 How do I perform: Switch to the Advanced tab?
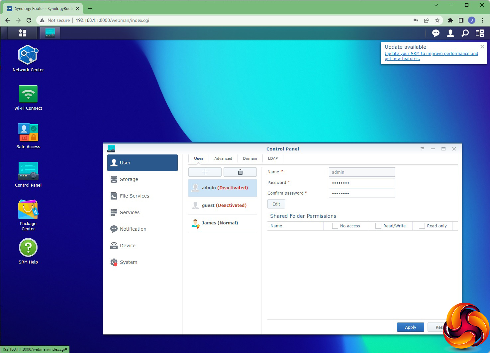point(223,158)
